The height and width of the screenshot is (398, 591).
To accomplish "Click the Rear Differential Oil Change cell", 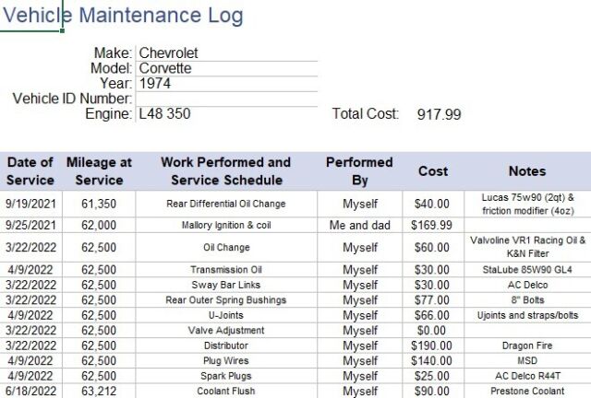I will [x=225, y=204].
